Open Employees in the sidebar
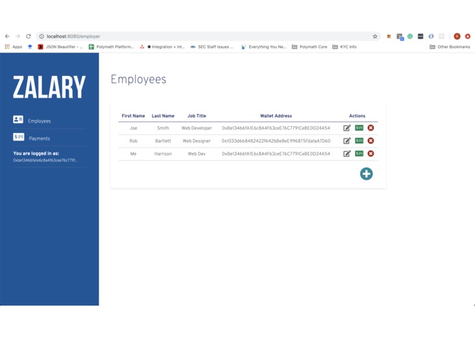The width and height of the screenshot is (475, 337). point(39,121)
